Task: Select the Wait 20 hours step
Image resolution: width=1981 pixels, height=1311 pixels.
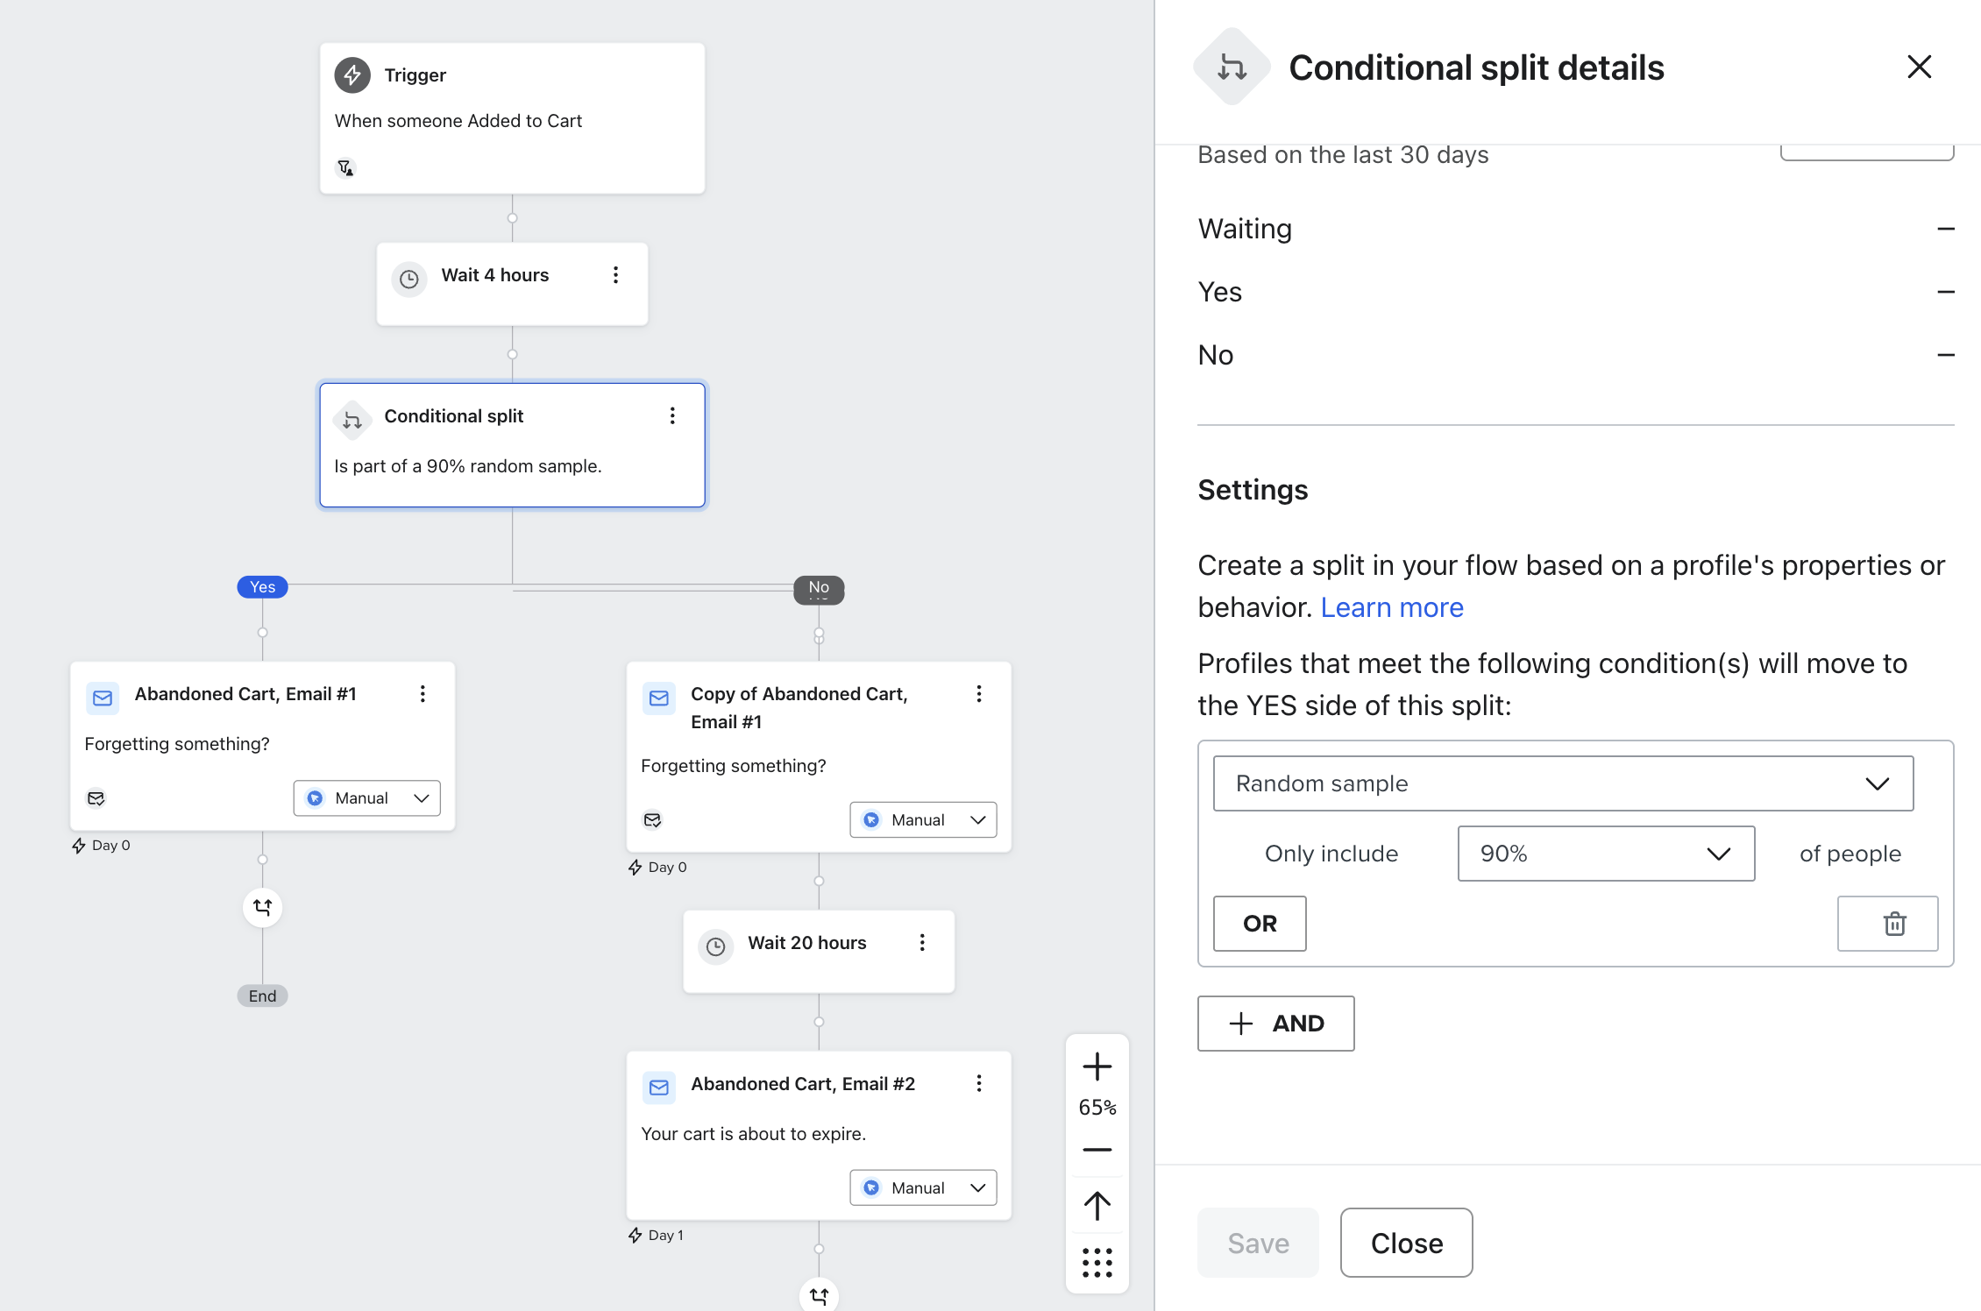Action: [806, 943]
